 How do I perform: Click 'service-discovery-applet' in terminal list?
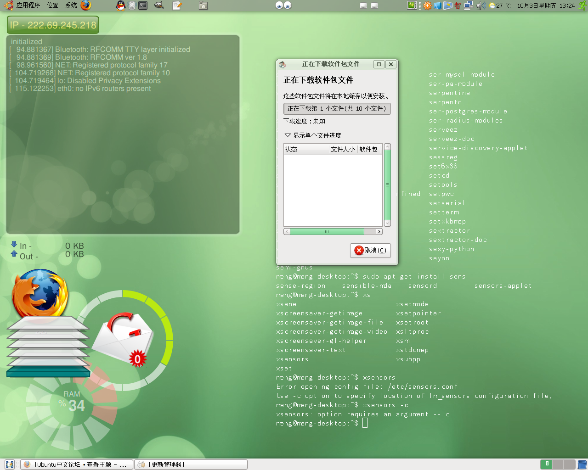point(478,148)
